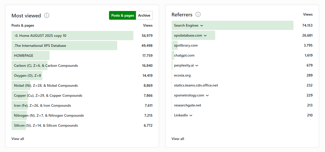Select The International XPS Database entry
This screenshot has height=152, width=325.
tap(40, 46)
